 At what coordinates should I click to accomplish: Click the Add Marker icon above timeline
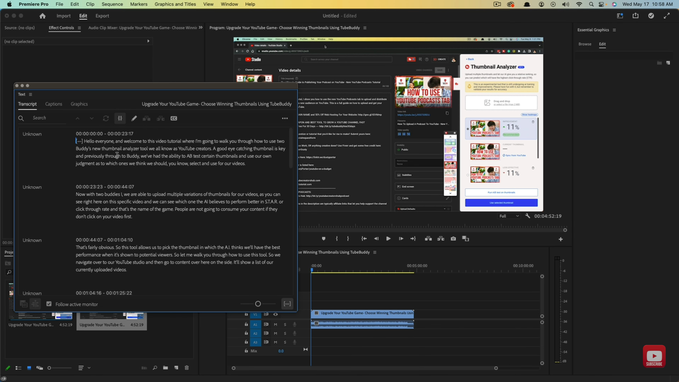tap(323, 239)
